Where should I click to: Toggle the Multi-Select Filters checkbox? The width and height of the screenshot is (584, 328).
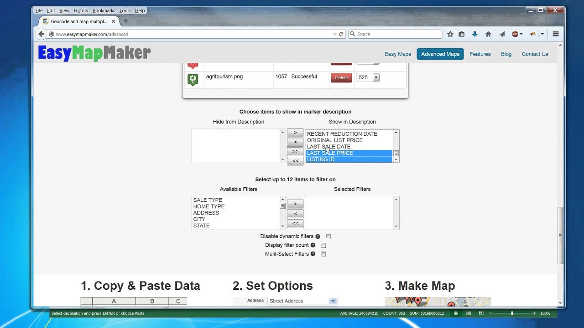323,254
